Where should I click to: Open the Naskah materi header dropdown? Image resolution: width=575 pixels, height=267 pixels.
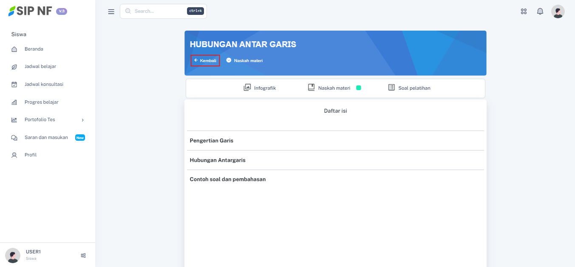pos(244,60)
